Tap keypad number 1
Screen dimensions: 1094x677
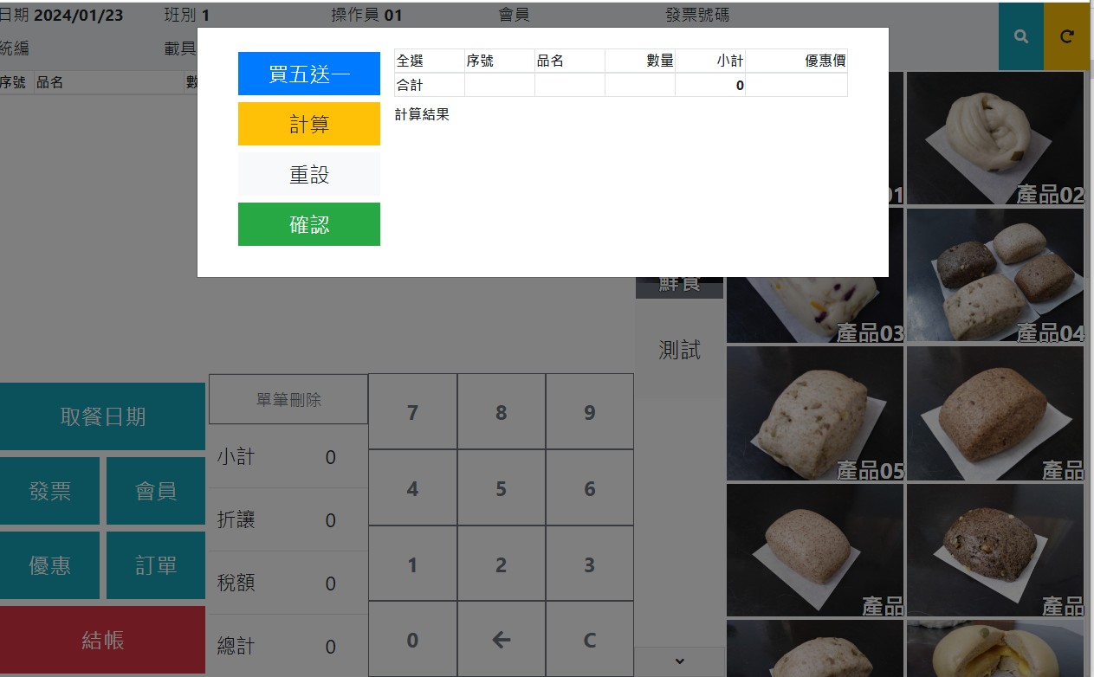click(x=412, y=564)
